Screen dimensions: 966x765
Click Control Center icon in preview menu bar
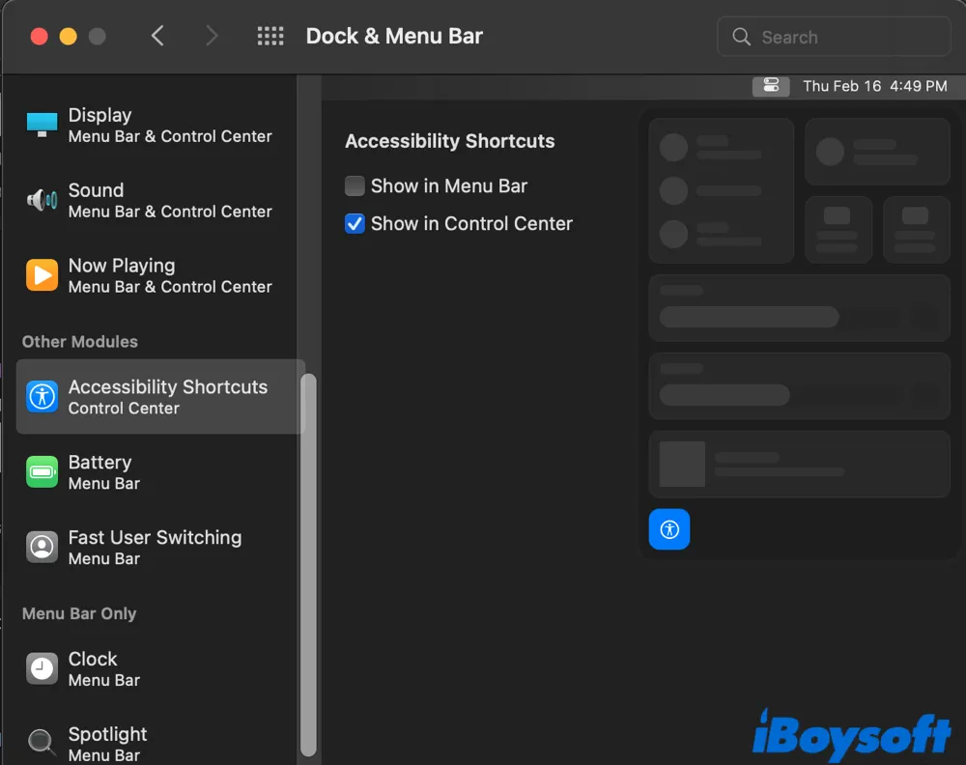point(770,86)
